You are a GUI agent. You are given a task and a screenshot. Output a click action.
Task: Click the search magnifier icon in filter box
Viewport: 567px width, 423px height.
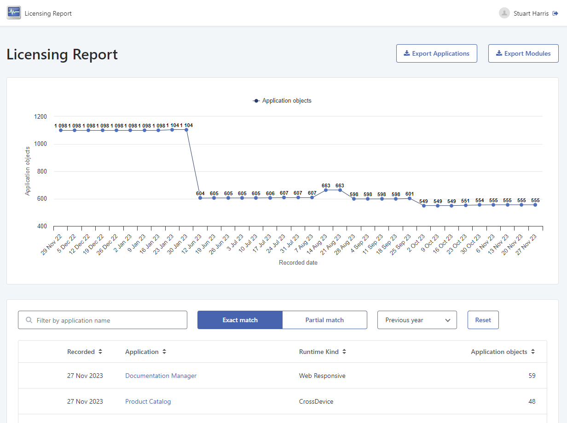[29, 320]
